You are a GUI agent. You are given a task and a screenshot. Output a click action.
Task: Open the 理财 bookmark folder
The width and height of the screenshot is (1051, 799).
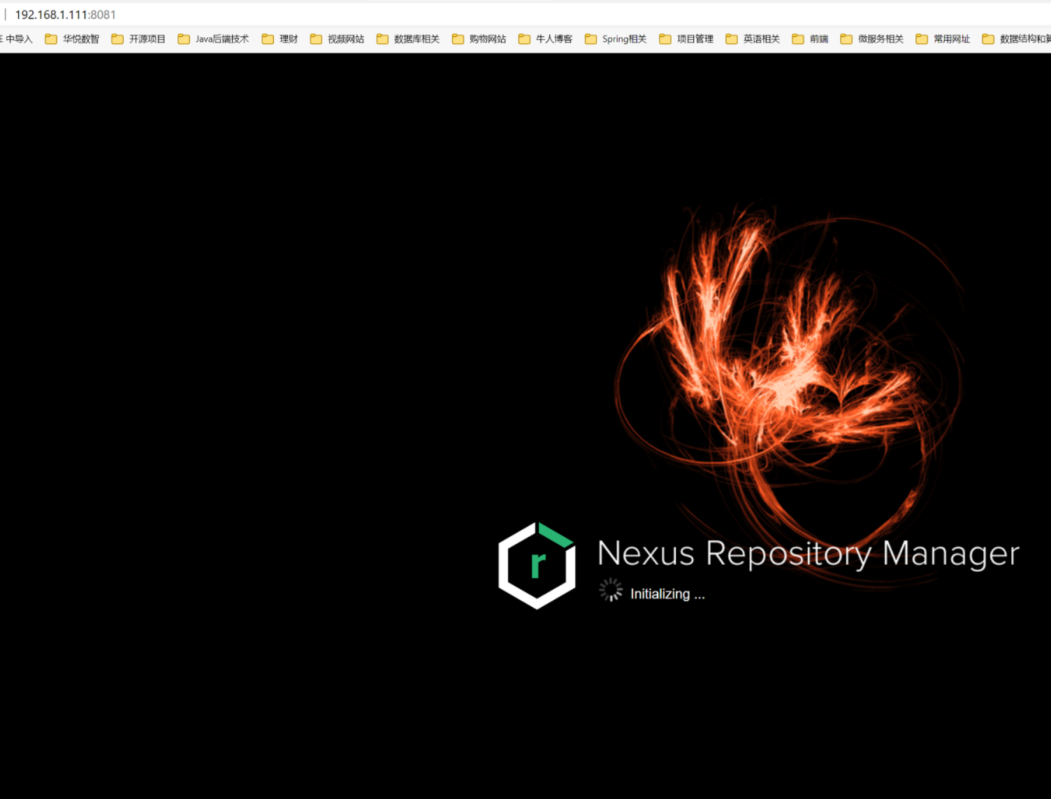point(280,39)
